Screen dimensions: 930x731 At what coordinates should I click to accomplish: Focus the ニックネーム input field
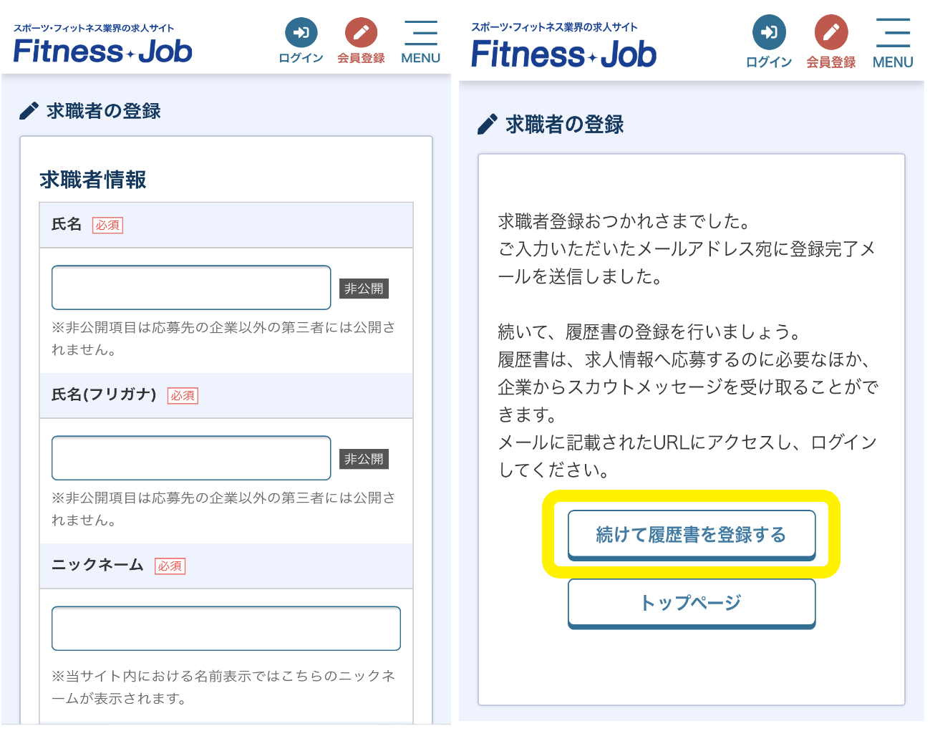226,629
